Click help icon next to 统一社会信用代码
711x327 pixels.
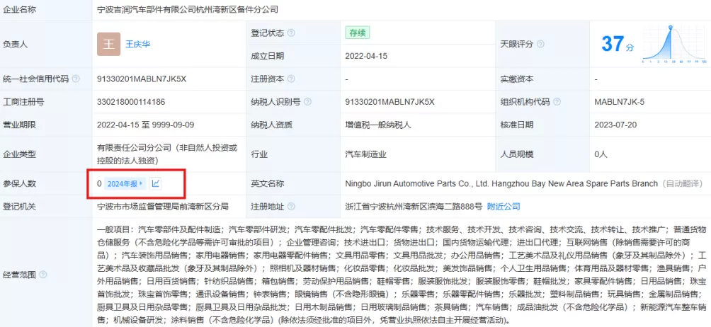pos(76,79)
